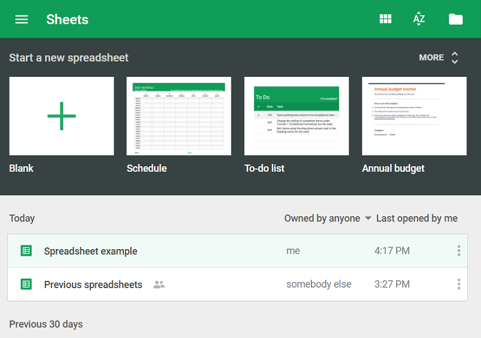481x338 pixels.
Task: Click the up-down arrows beside MORE
Action: point(455,58)
